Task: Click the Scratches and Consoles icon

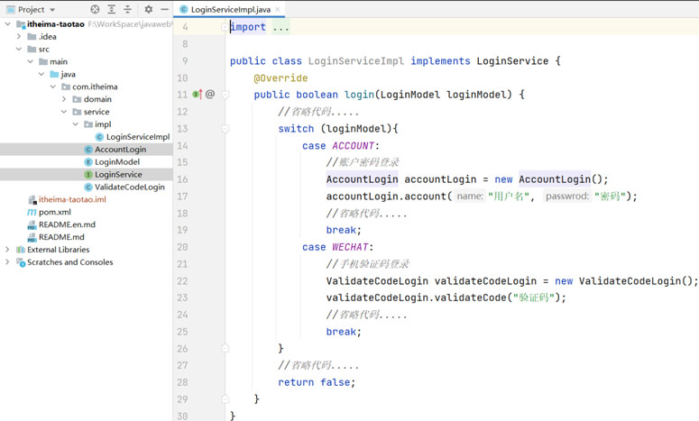Action: click(x=21, y=262)
